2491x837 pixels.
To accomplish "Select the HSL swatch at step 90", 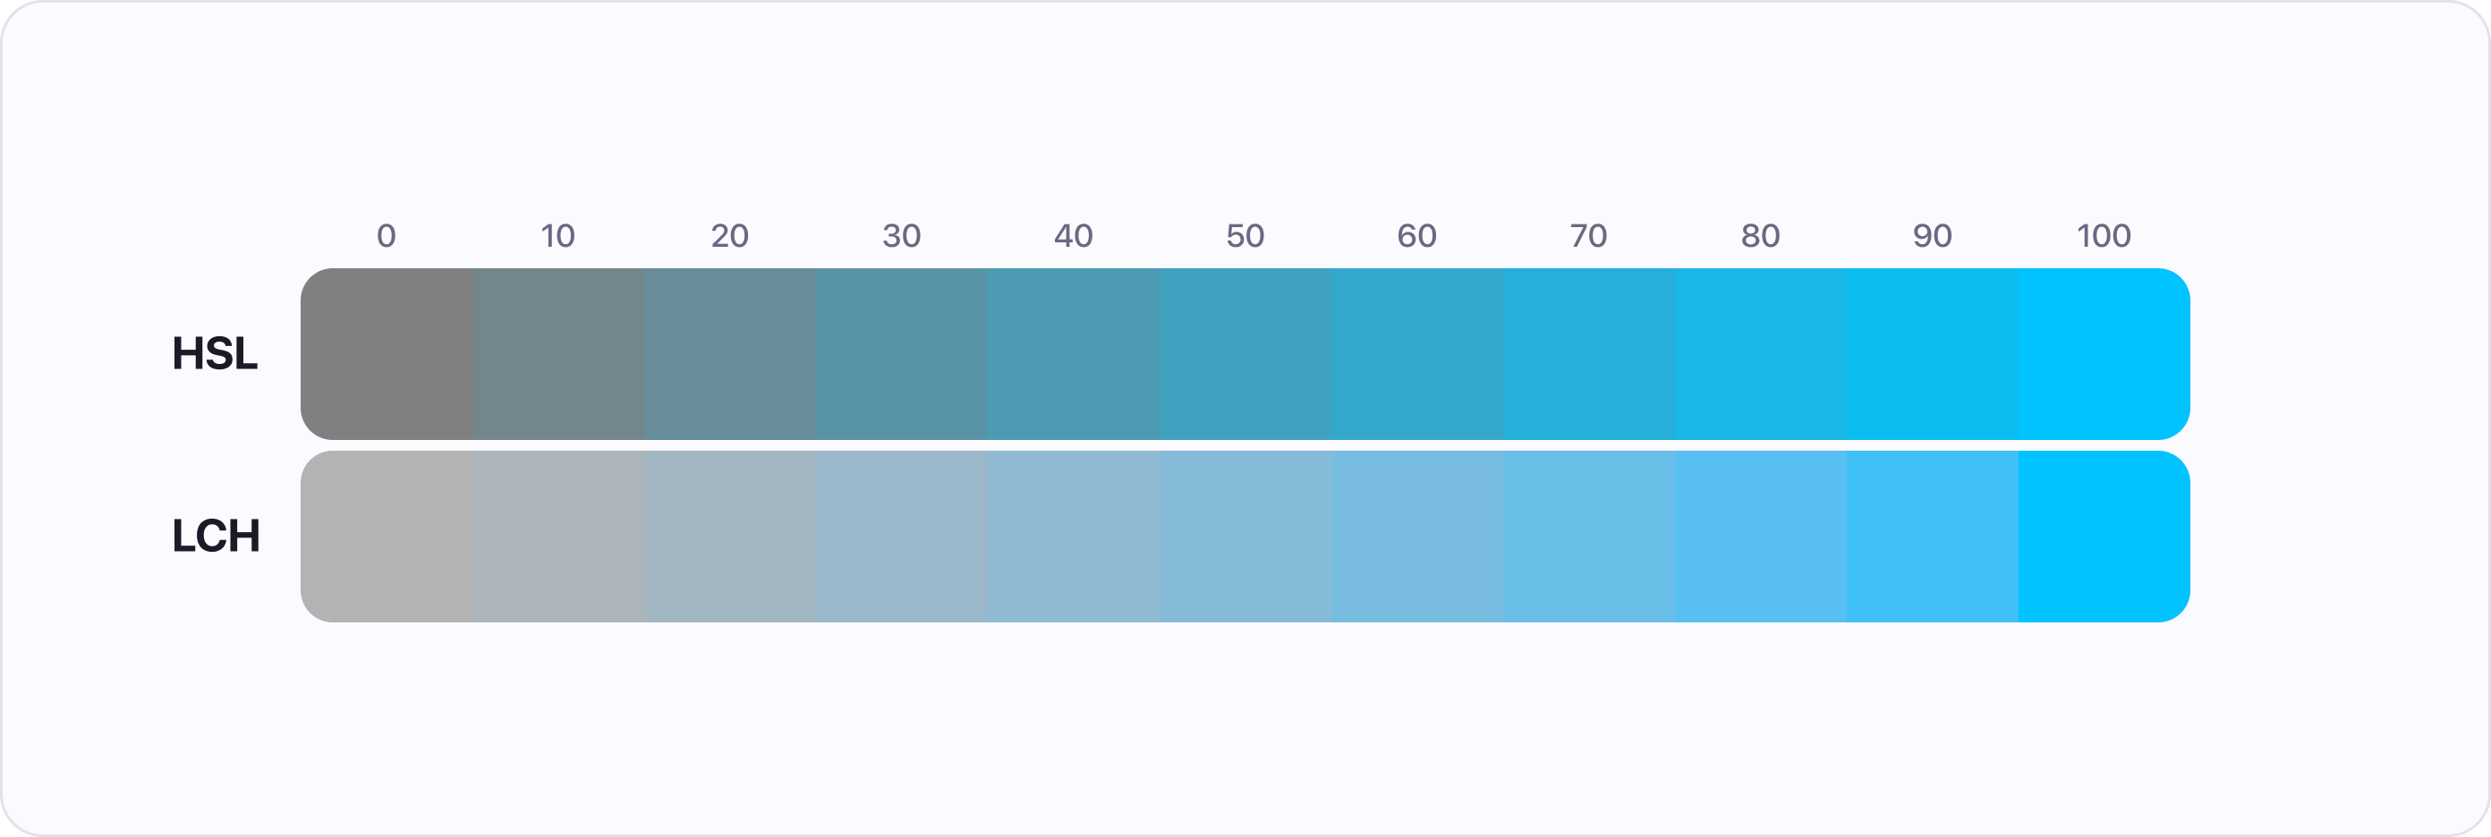I will (1932, 354).
